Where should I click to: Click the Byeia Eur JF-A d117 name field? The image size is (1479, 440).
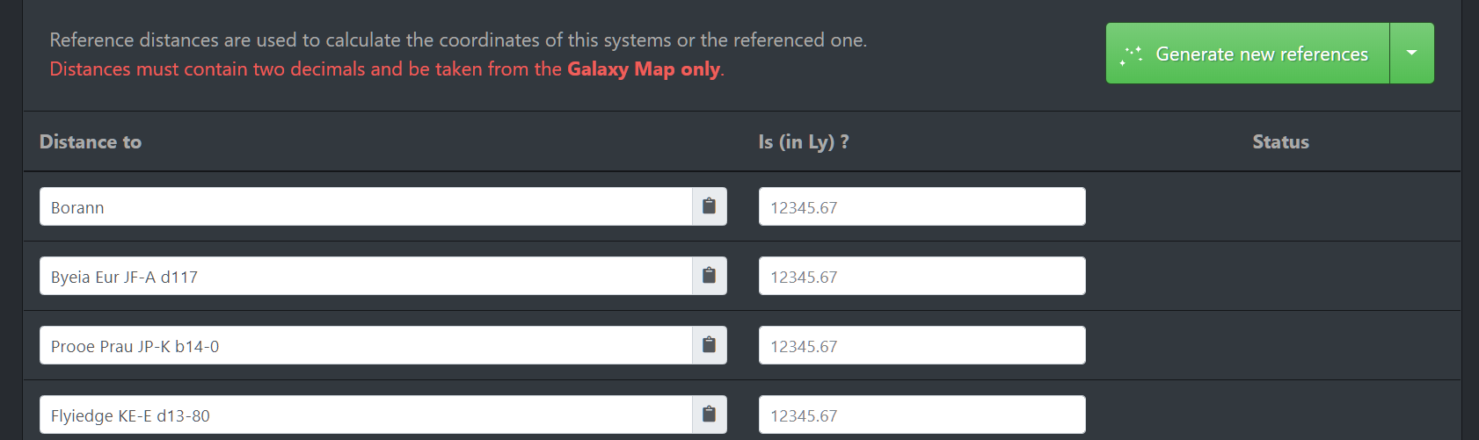365,277
